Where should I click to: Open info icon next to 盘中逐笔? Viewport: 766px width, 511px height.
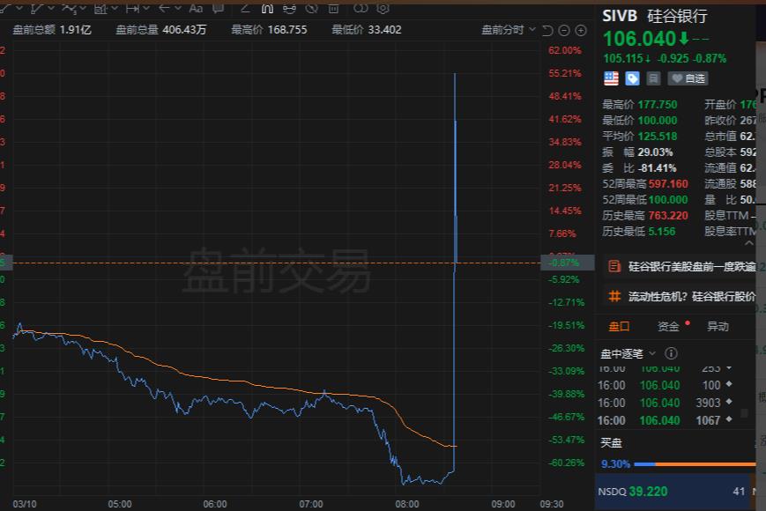pyautogui.click(x=671, y=353)
